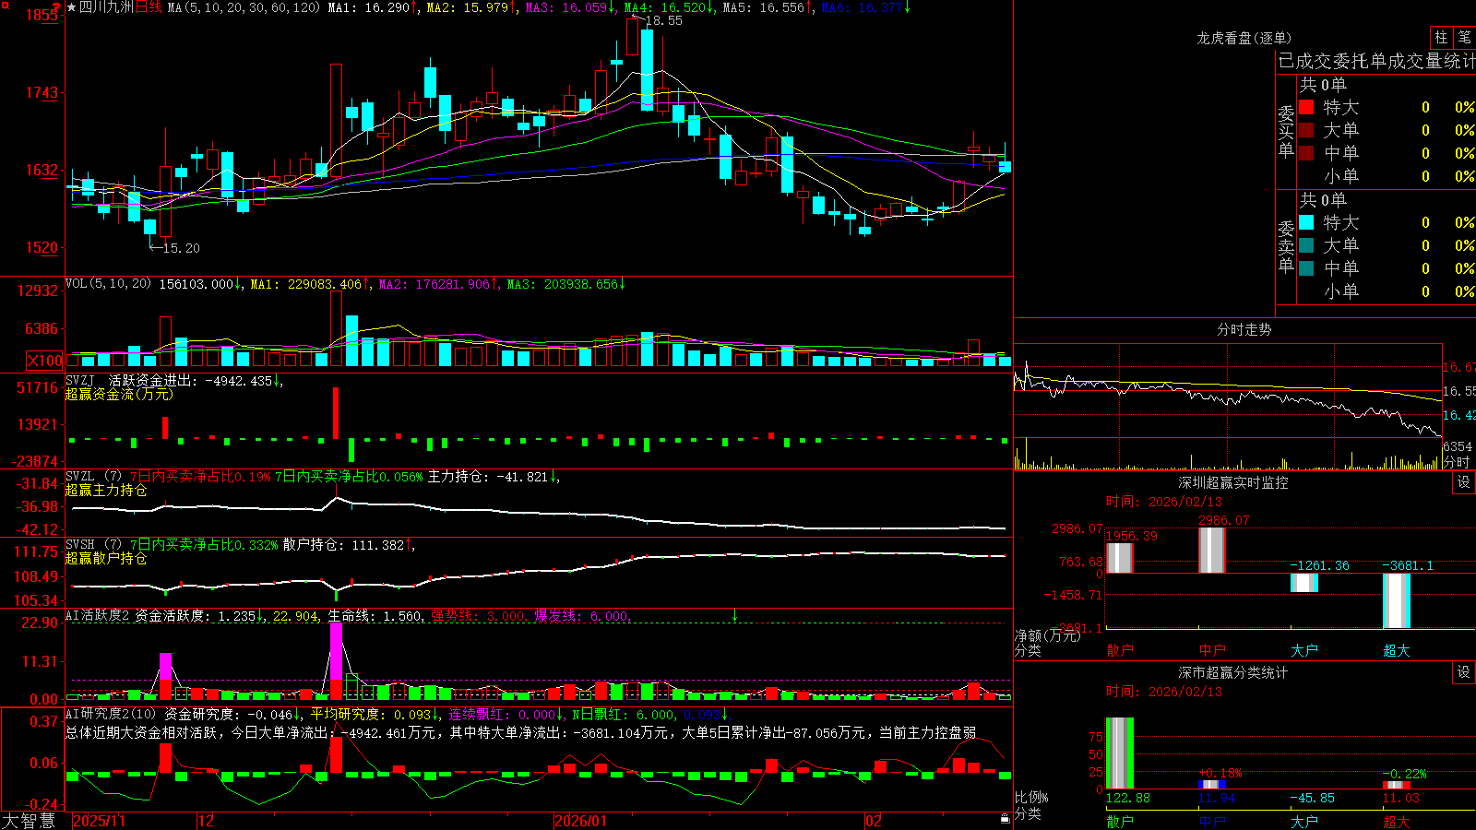Click the green down-arrow marker in AI活跃度2 panel

pyautogui.click(x=735, y=615)
